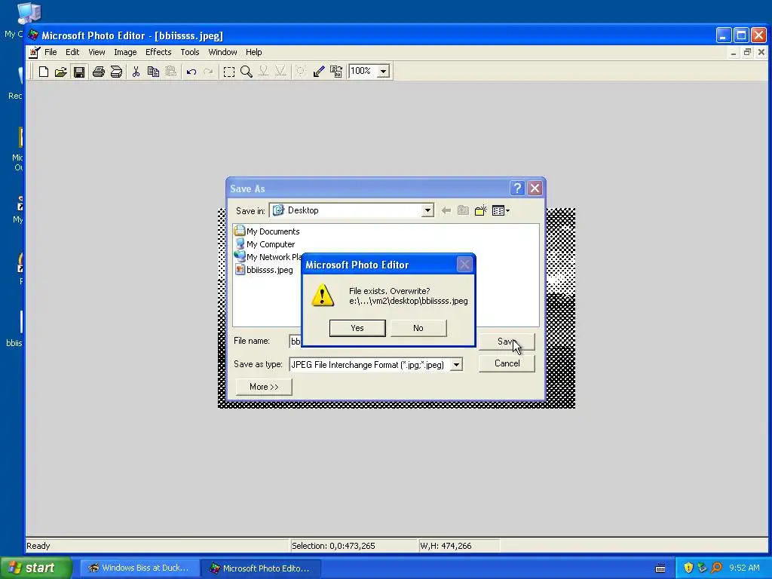
Task: Click the Print toolbar icon
Action: (99, 72)
